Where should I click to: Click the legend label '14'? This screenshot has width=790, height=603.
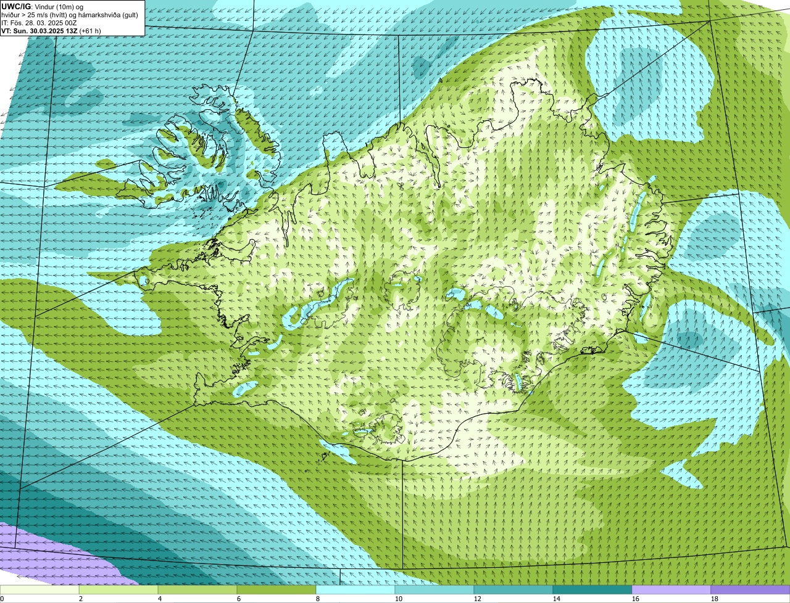point(556,599)
